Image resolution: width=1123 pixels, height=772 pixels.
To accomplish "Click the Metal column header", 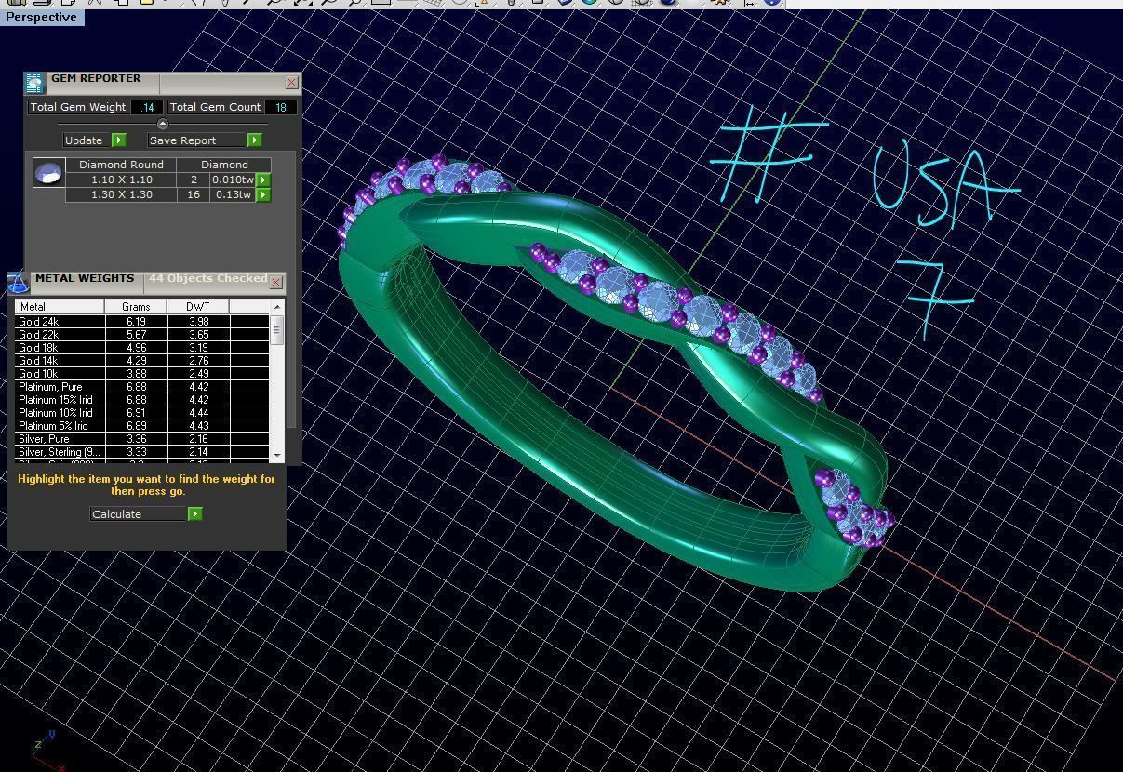I will coord(60,306).
